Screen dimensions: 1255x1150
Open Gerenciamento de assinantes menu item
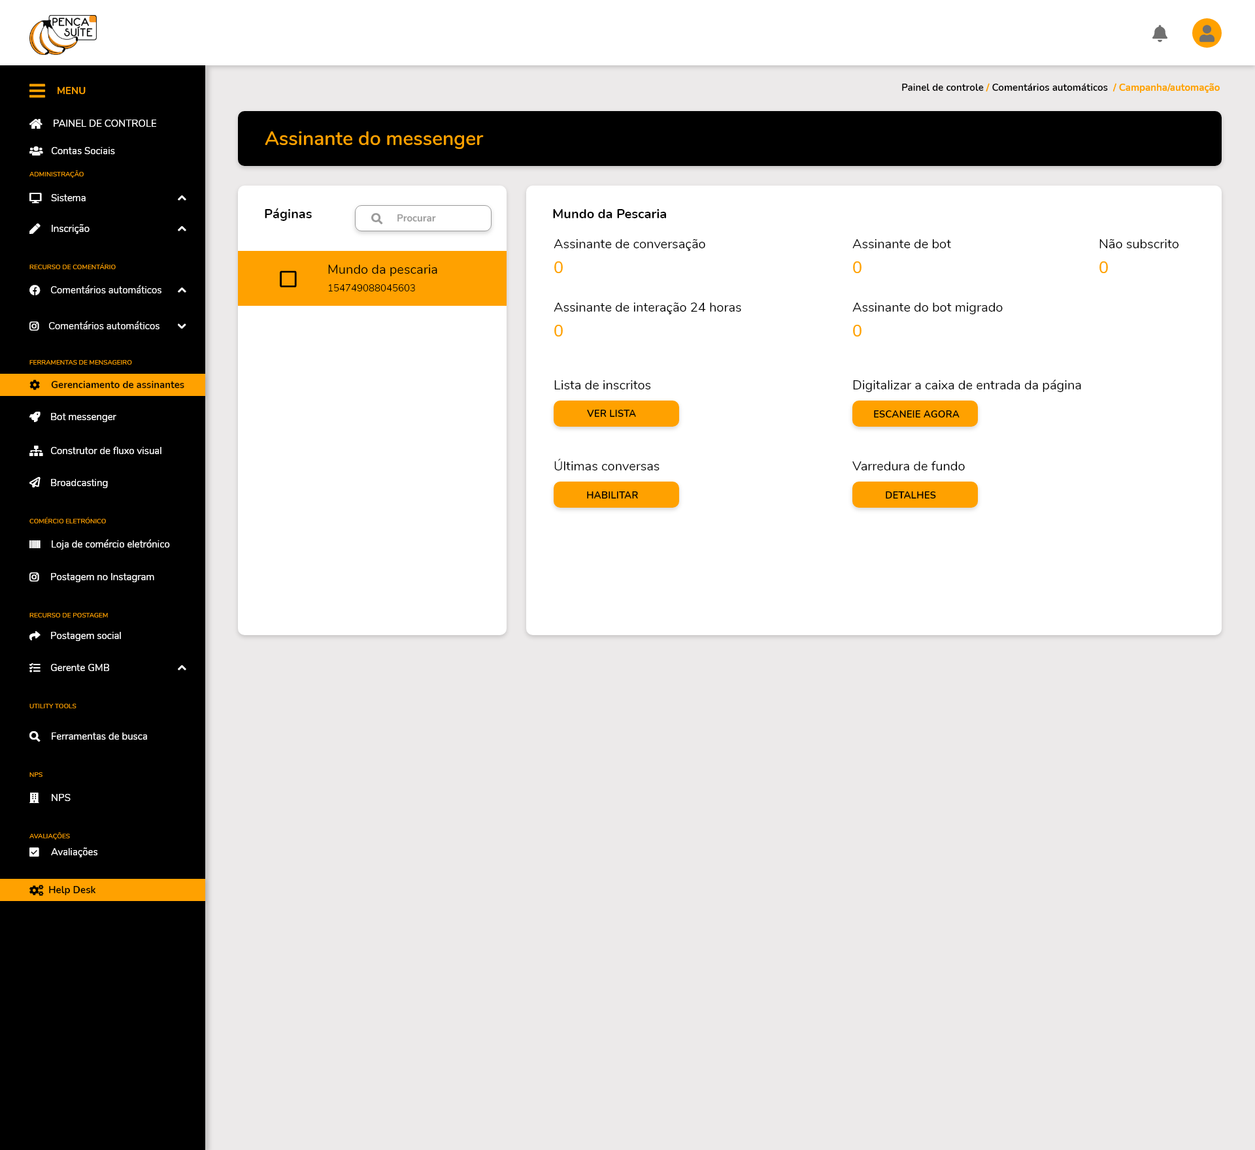pos(117,385)
